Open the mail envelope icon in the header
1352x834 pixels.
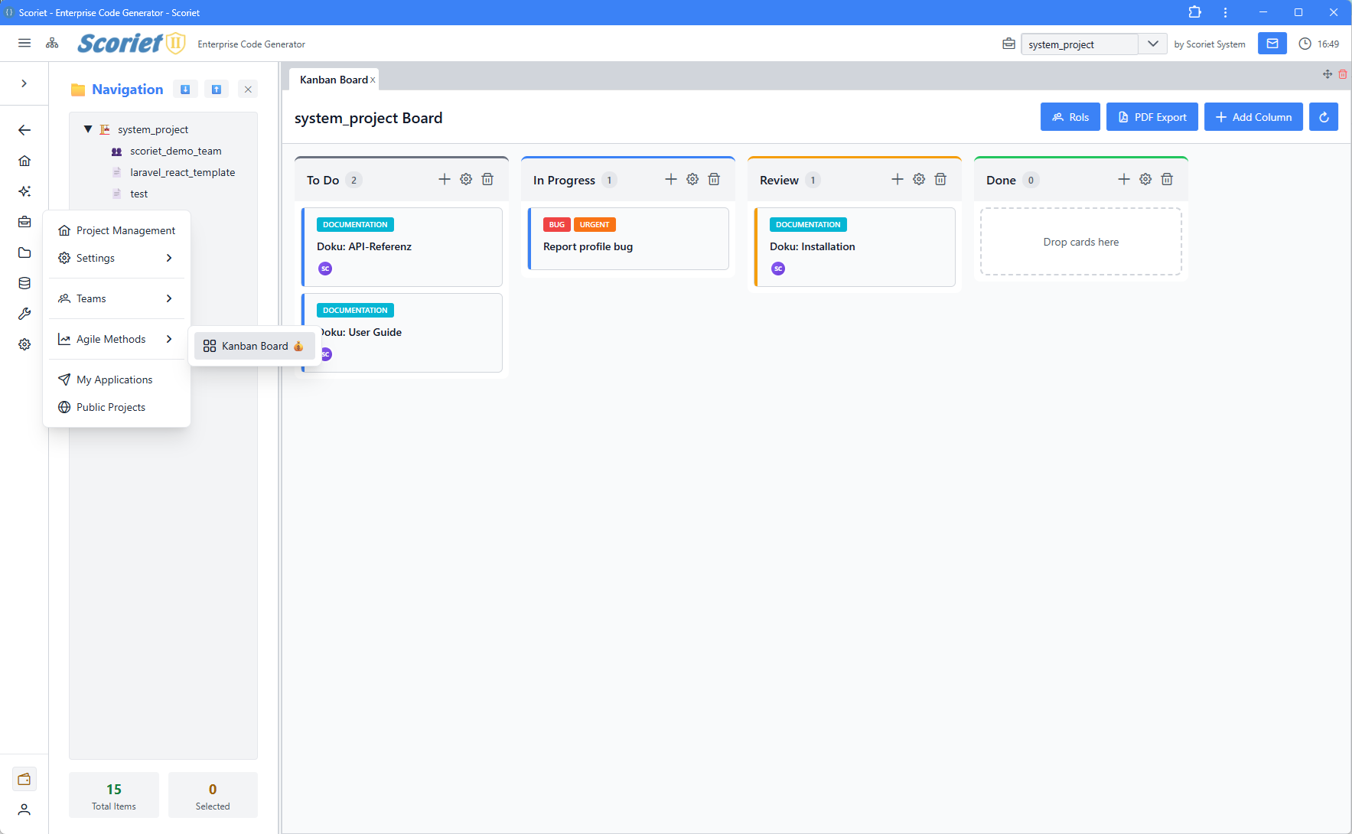coord(1272,44)
